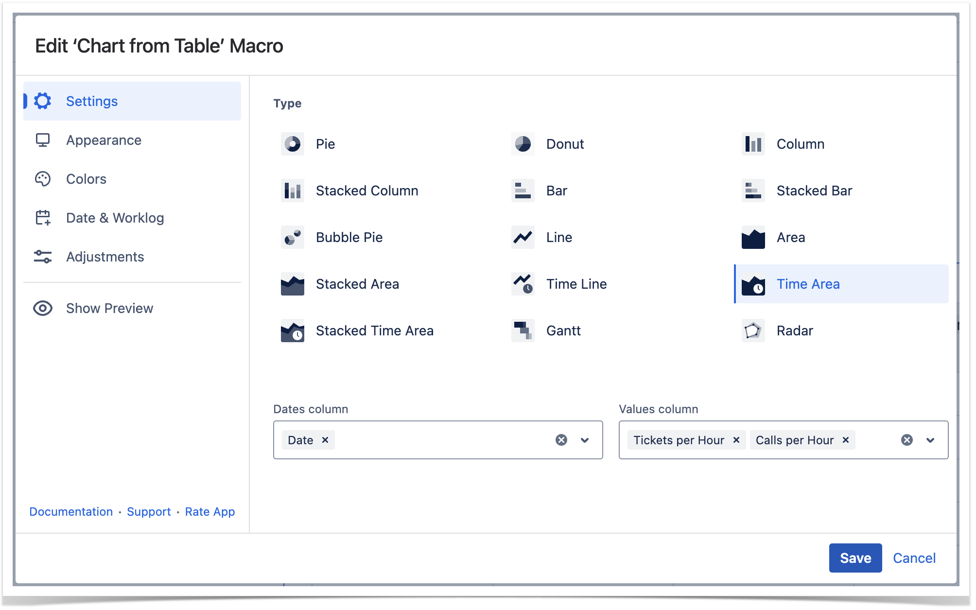Choose the Stacked Bar chart icon
Screen dimensions: 976x610
[x=753, y=191]
